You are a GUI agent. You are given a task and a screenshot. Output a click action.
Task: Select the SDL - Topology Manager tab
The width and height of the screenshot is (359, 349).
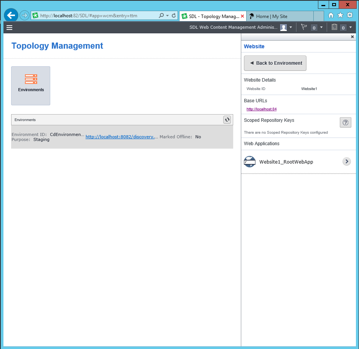tap(211, 16)
